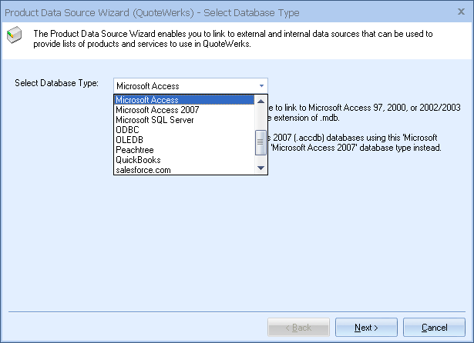Click the scrollbar track below the thumb
This screenshot has height=343, width=474.
(x=261, y=159)
